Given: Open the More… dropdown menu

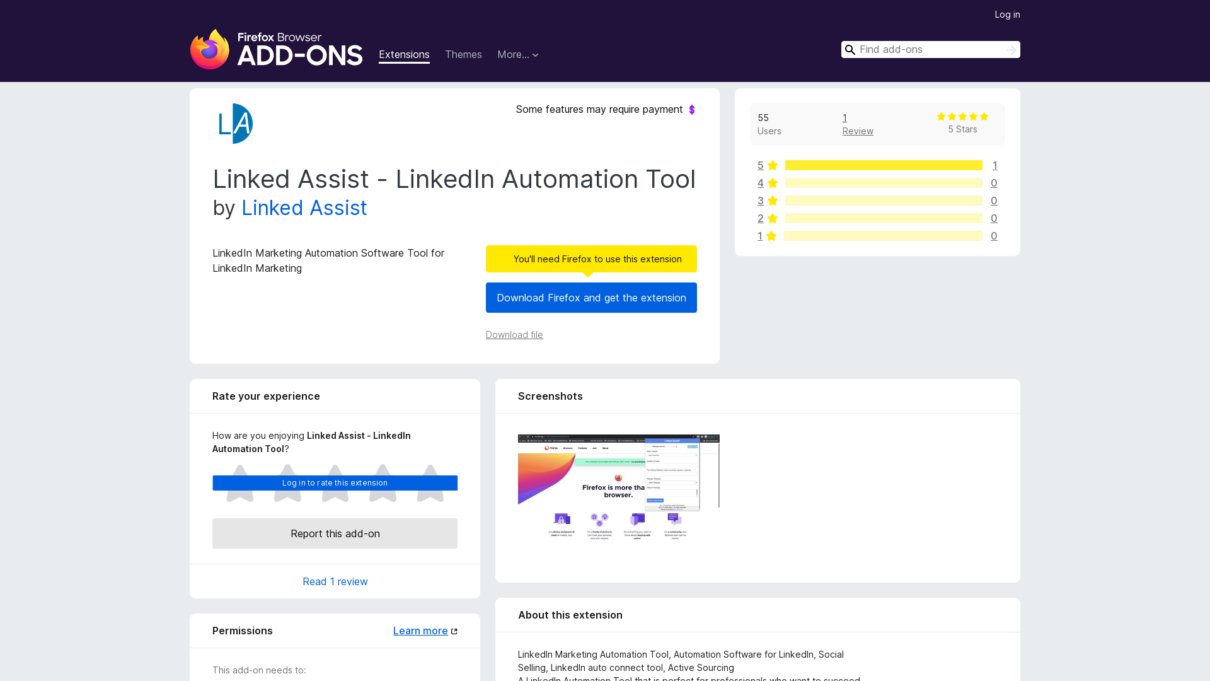Looking at the screenshot, I should (518, 55).
